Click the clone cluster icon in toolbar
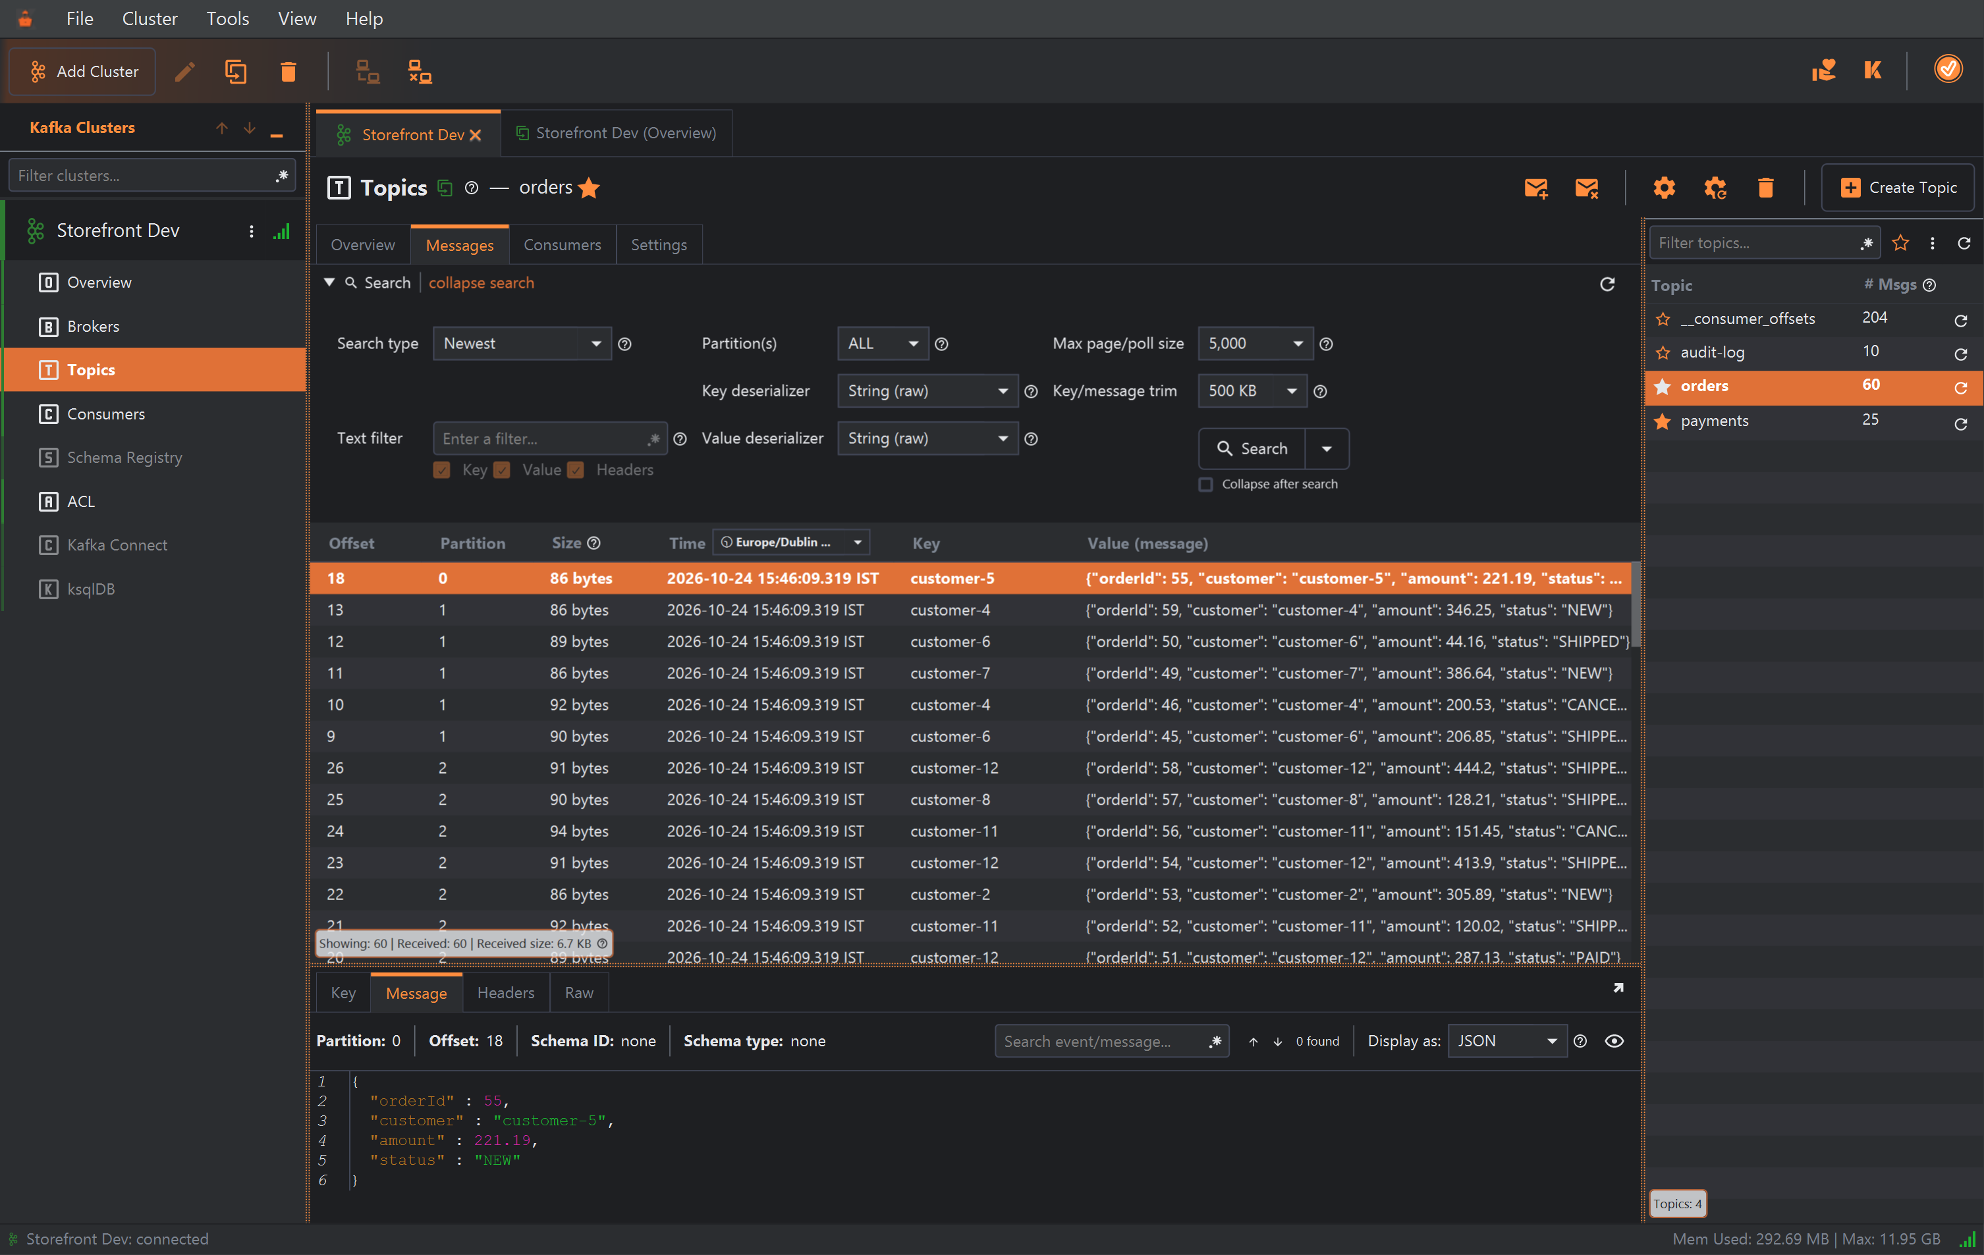The height and width of the screenshot is (1255, 1984). coord(236,72)
